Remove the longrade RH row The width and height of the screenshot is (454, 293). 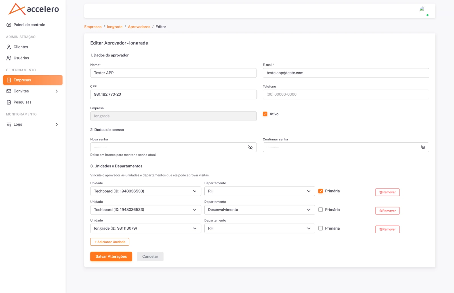point(387,229)
